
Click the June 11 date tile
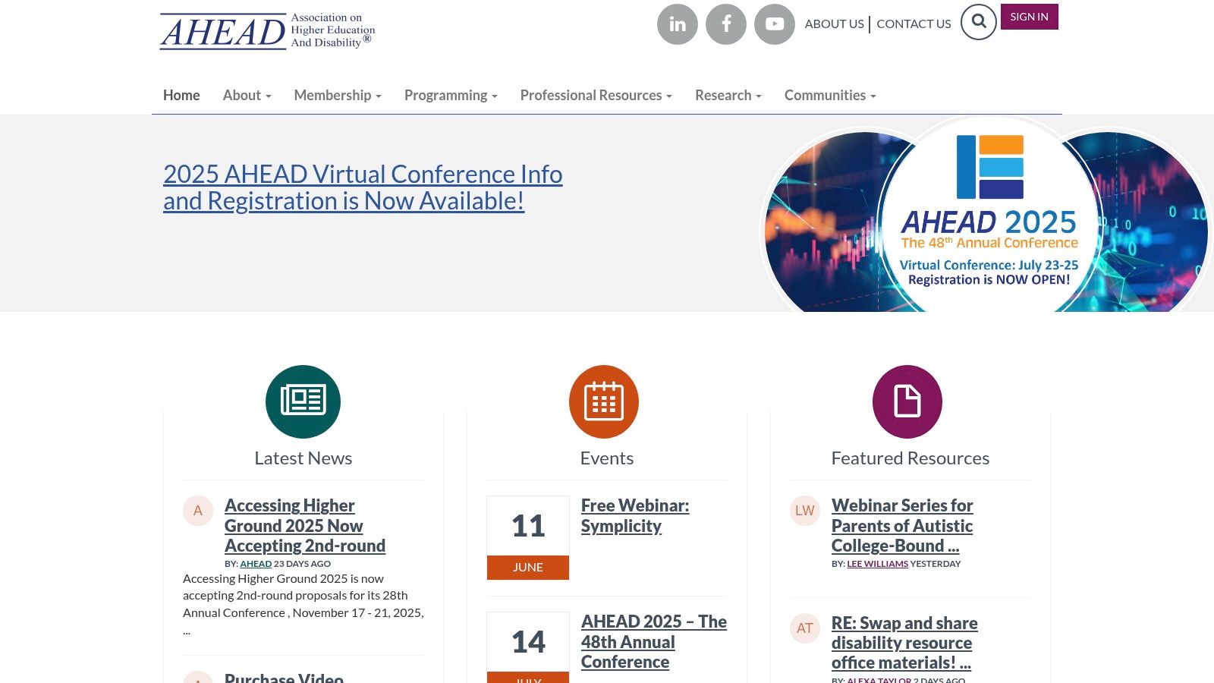pyautogui.click(x=528, y=538)
